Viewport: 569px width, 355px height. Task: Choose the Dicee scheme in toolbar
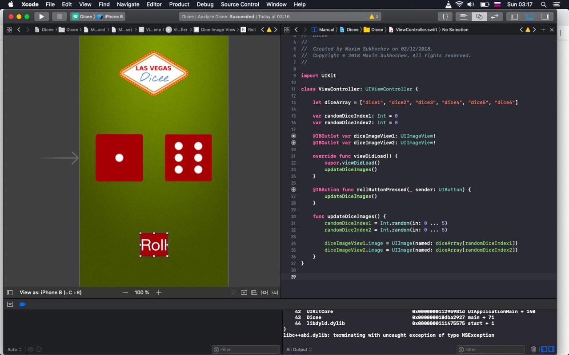tap(82, 16)
